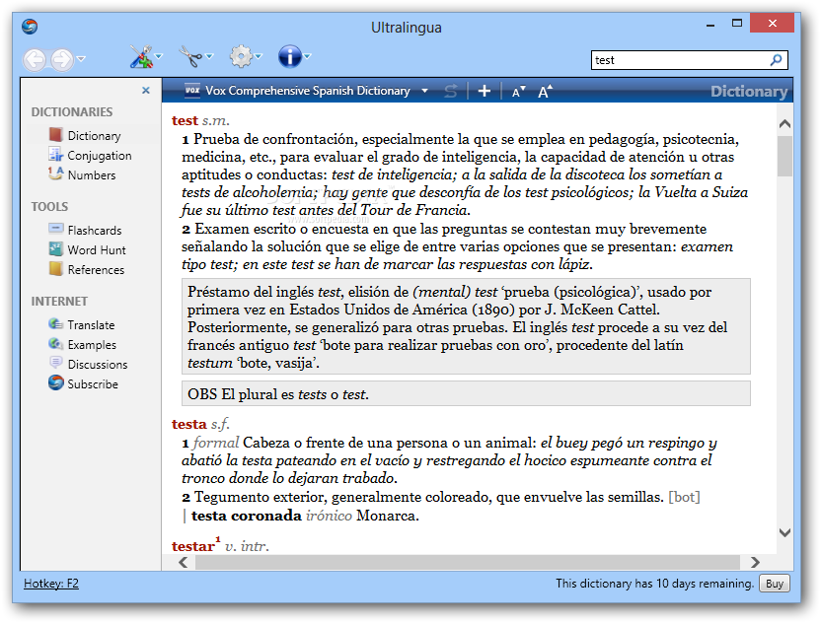
Task: Click the '[bot]' label in testa entry
Action: click(685, 497)
